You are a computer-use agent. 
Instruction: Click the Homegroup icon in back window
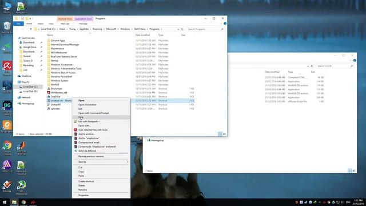click(149, 140)
